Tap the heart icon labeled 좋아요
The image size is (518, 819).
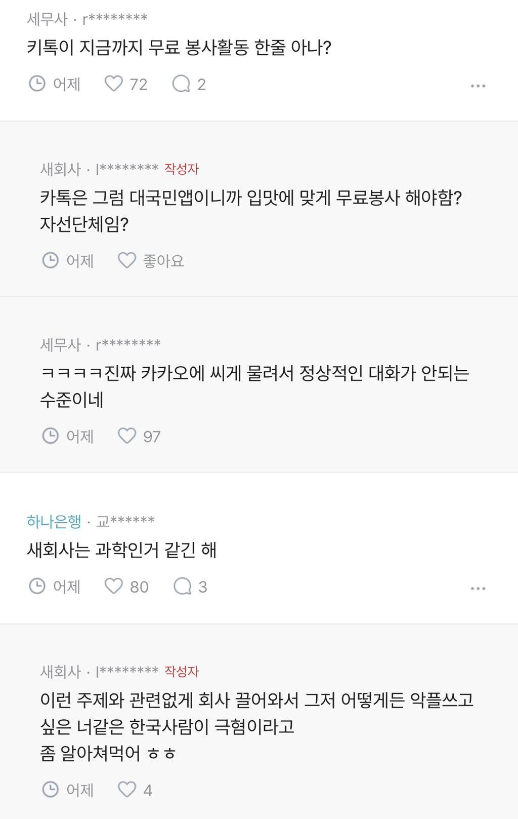(x=127, y=260)
